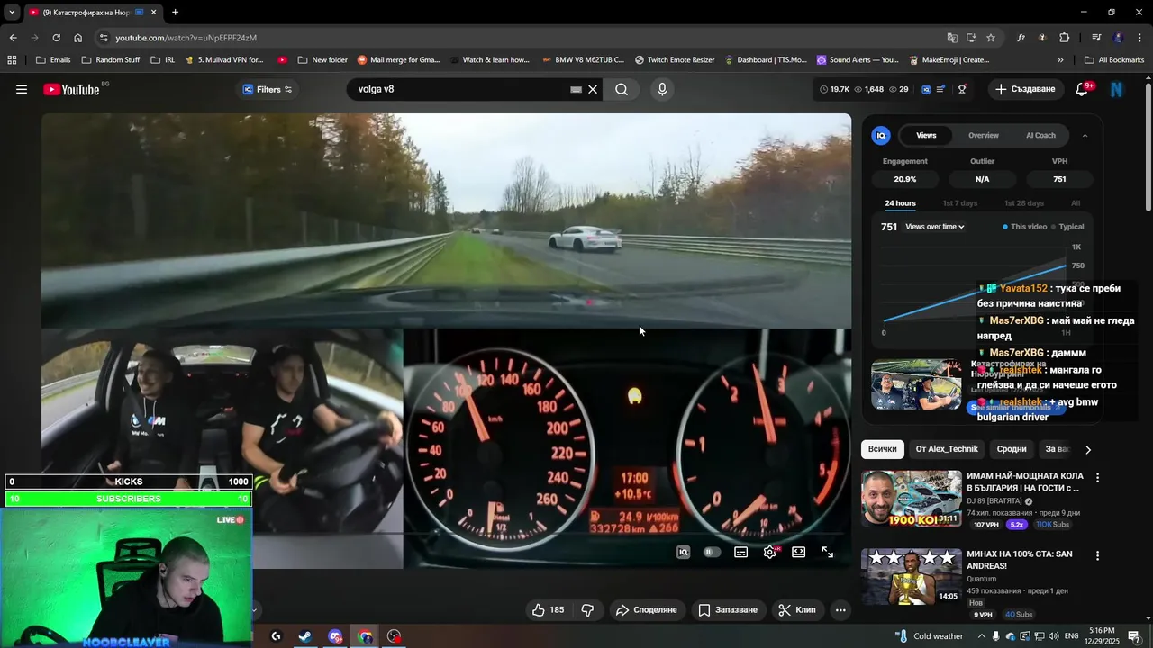
Task: Open the browser home page
Action: coord(77,38)
